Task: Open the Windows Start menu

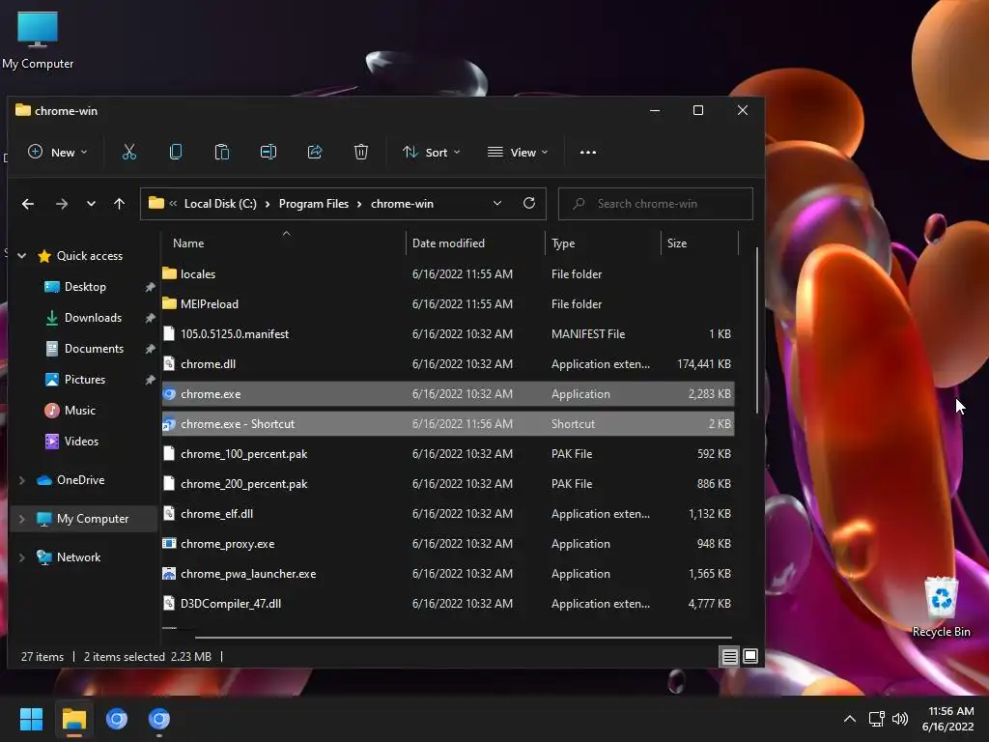Action: pyautogui.click(x=31, y=719)
